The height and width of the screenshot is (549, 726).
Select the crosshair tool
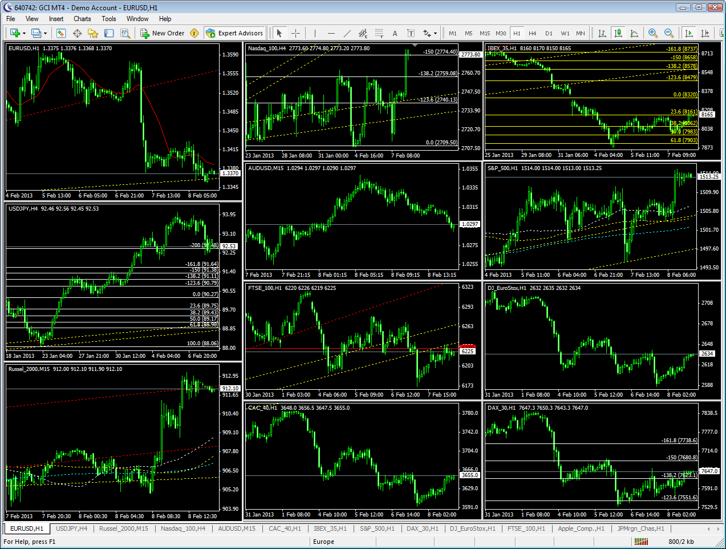(x=295, y=33)
